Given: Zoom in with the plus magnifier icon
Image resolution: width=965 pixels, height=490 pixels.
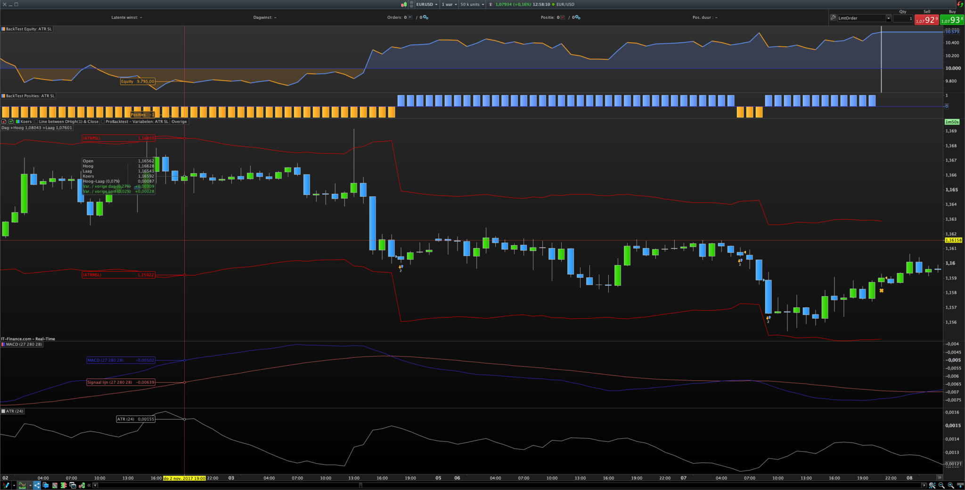Looking at the screenshot, I should click(951, 485).
